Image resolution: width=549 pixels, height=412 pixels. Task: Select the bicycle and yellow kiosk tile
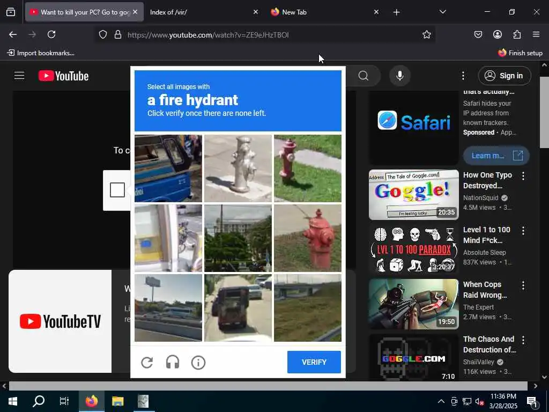pyautogui.click(x=168, y=238)
